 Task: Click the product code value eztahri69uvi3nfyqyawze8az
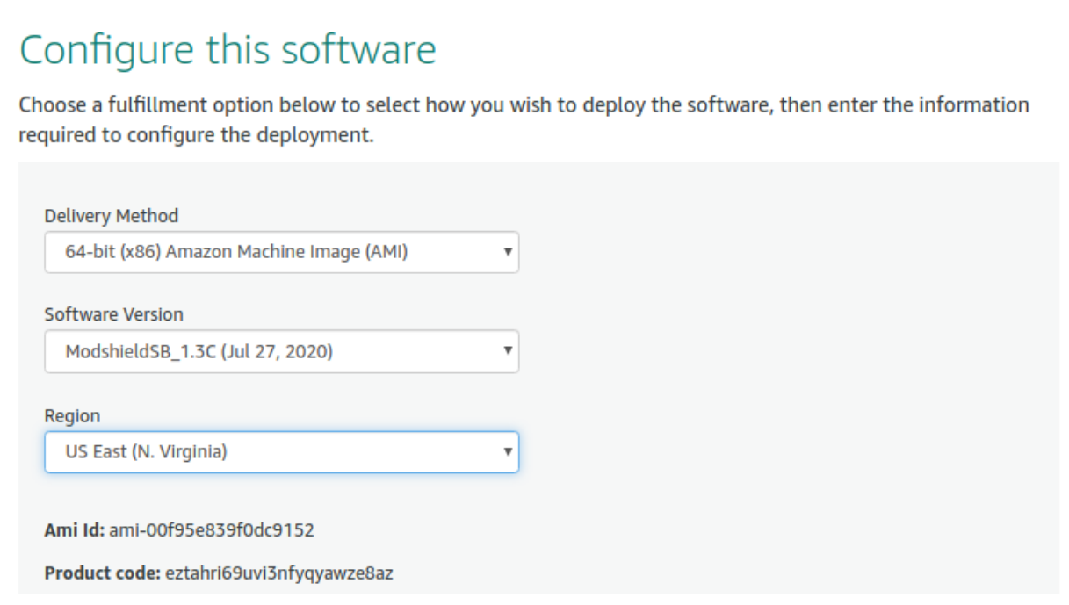[x=279, y=574]
